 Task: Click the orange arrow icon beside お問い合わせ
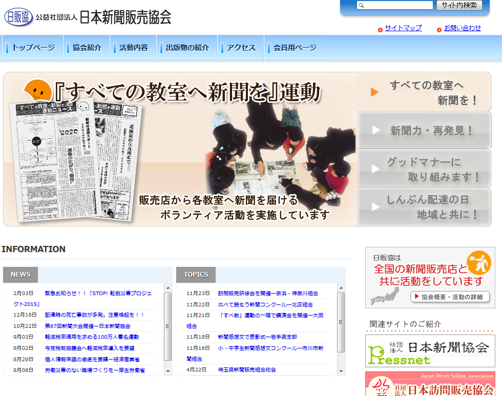[x=440, y=30]
